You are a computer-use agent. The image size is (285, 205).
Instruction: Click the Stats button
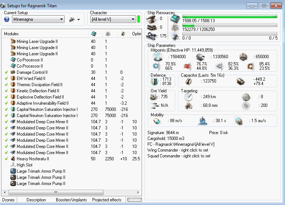coord(134,200)
